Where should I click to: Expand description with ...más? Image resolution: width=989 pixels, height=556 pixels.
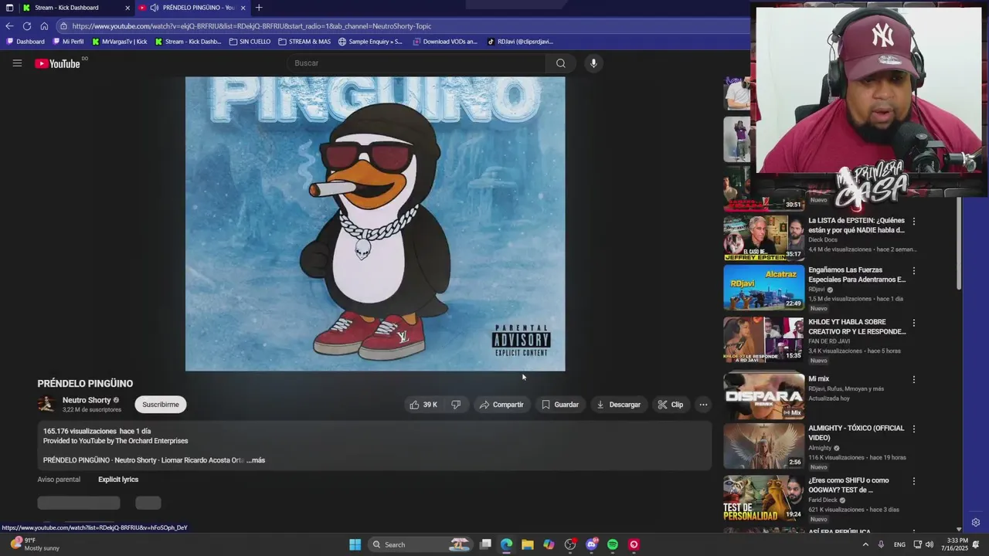[x=256, y=460]
